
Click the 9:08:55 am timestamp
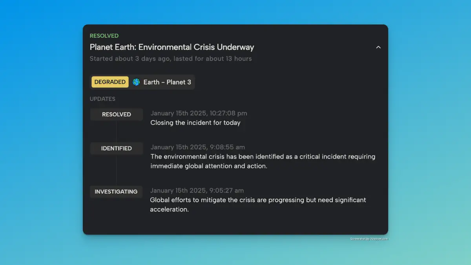pos(197,147)
